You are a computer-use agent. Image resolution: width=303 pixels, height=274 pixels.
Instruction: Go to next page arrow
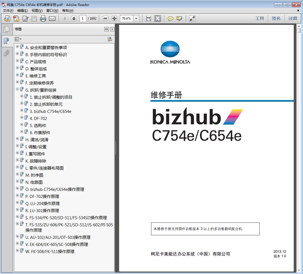(x=74, y=19)
